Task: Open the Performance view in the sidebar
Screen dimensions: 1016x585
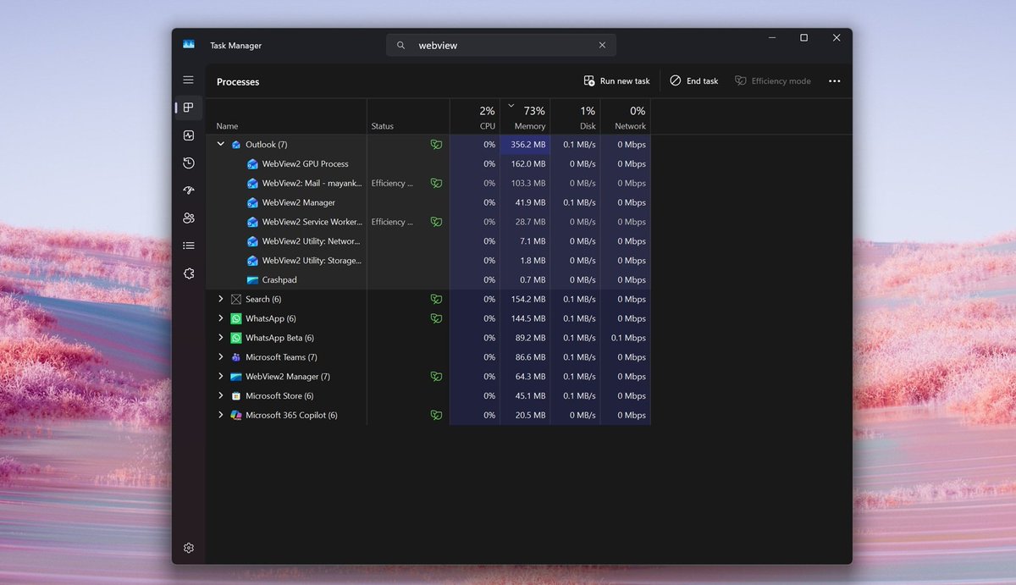Action: click(188, 135)
